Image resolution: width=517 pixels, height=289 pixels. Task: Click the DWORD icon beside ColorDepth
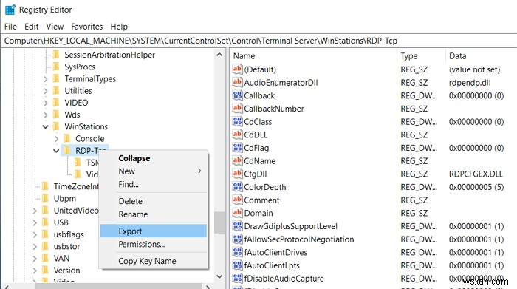[x=237, y=187]
